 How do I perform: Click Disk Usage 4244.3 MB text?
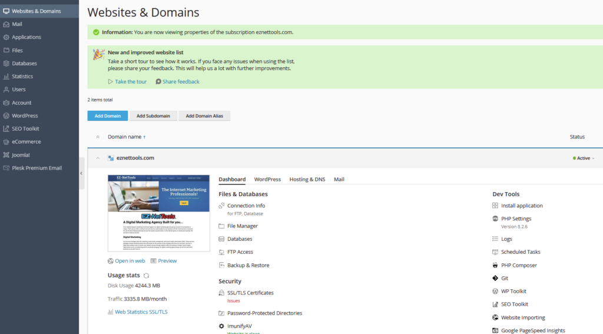[x=134, y=286]
